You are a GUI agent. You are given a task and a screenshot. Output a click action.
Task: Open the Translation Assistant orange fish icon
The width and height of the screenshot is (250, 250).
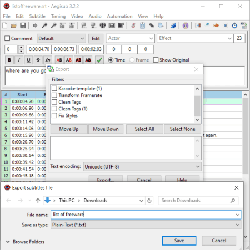tap(216, 25)
